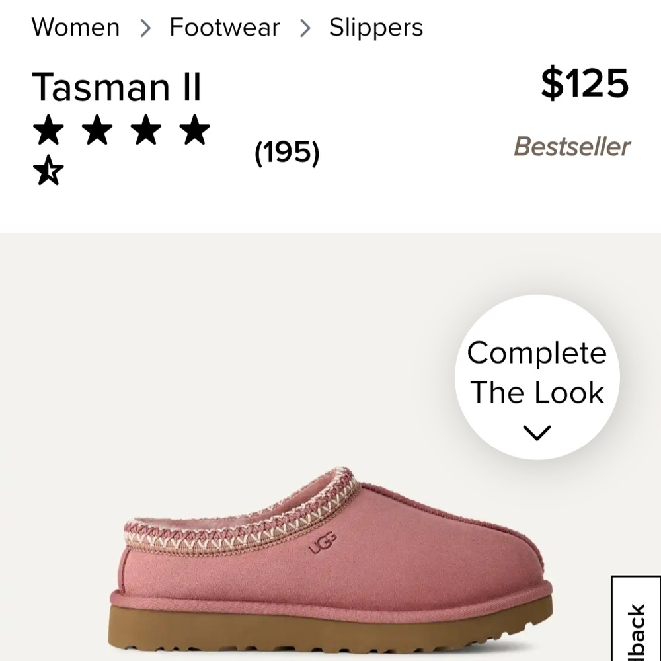Open the Slippers breadcrumb link
Screen dimensions: 661x661
[x=375, y=28]
